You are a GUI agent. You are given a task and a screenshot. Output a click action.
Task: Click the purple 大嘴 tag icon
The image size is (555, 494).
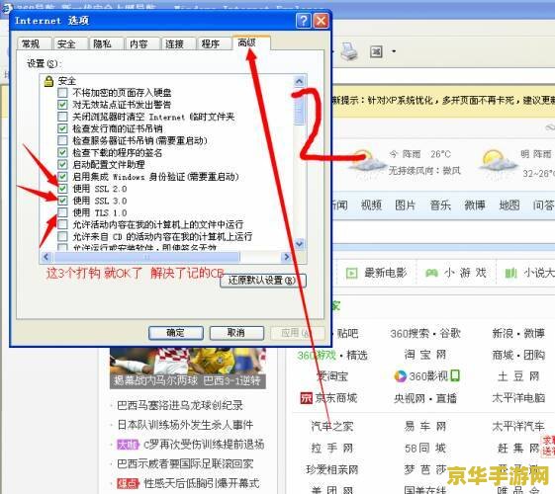pos(128,445)
